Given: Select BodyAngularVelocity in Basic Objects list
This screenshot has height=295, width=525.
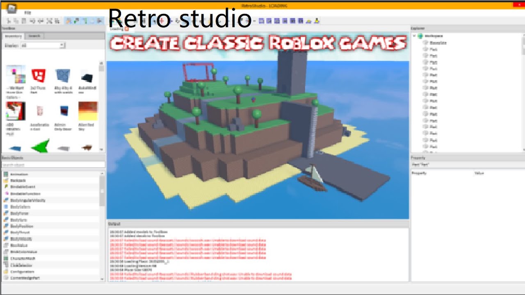Looking at the screenshot, I should tap(28, 200).
